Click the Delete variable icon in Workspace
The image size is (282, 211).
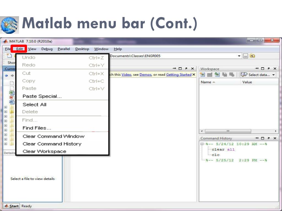click(232, 75)
